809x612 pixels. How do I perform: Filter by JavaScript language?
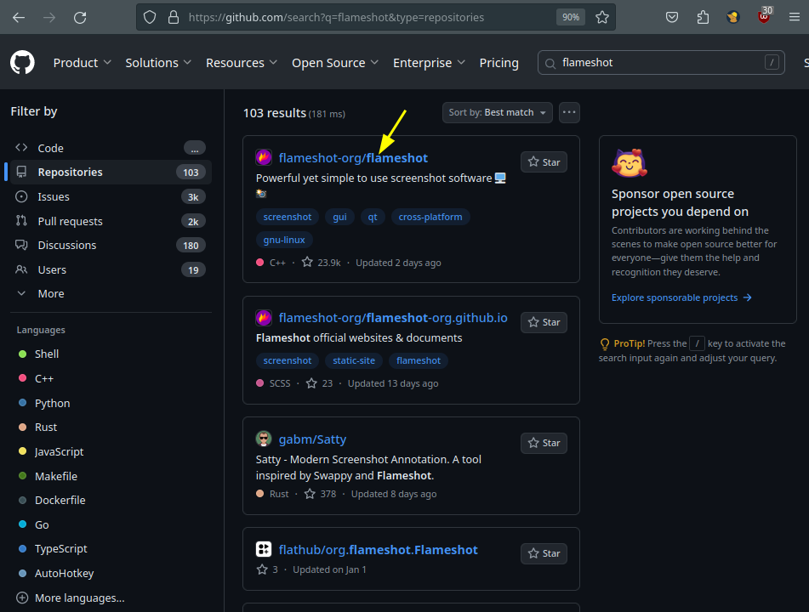point(59,451)
